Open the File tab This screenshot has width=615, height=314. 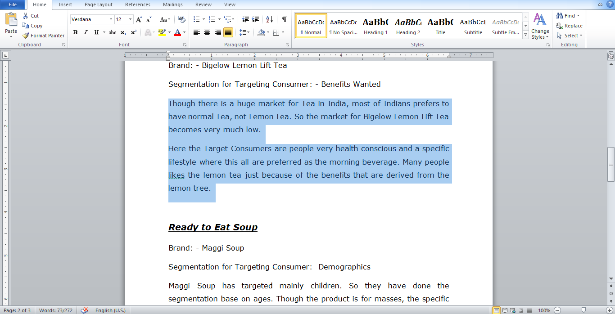[13, 4]
